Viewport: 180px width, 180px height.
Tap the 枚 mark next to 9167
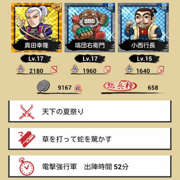[x=78, y=88]
